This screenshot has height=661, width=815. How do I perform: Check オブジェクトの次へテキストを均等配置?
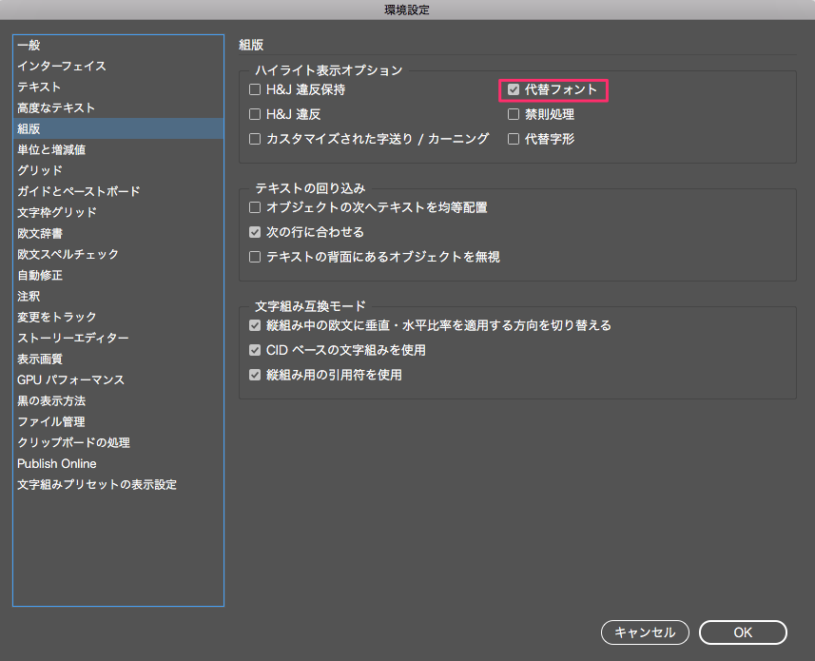(x=255, y=208)
